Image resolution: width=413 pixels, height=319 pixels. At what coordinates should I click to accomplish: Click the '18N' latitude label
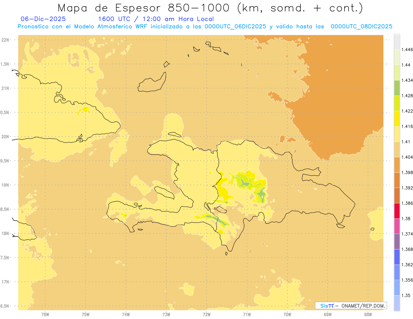(6, 233)
